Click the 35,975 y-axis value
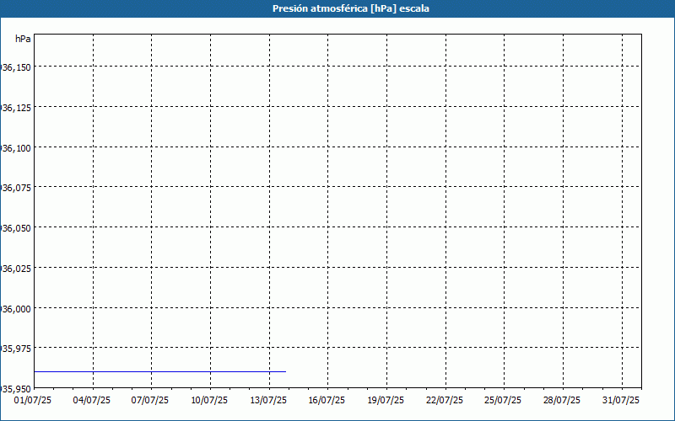 (15, 348)
